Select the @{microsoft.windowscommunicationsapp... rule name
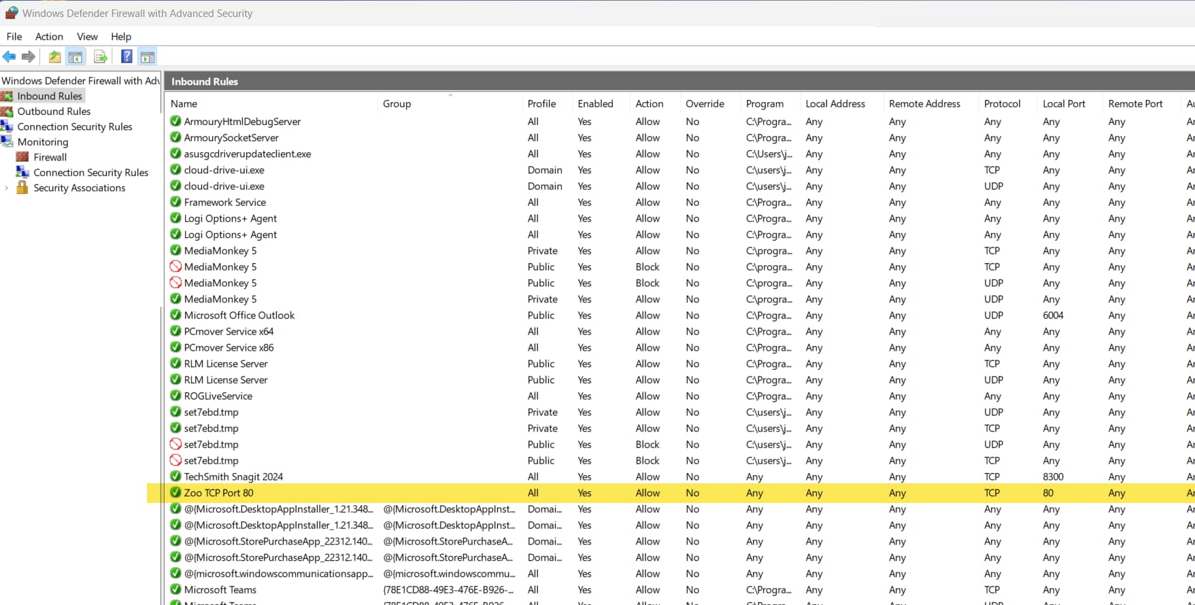1195x605 pixels. (278, 574)
